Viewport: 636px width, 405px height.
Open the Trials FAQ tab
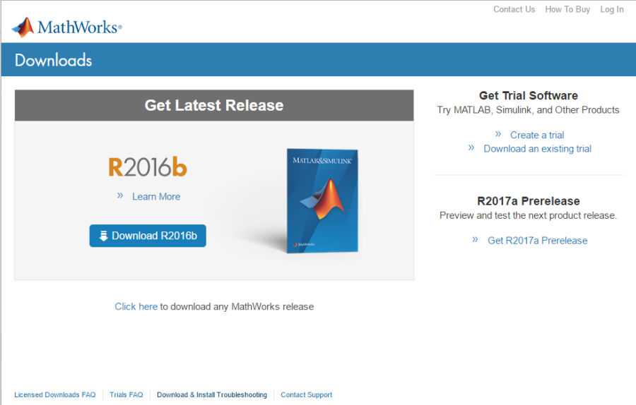click(126, 395)
